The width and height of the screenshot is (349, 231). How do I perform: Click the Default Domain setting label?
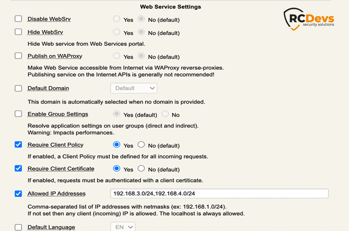48,88
